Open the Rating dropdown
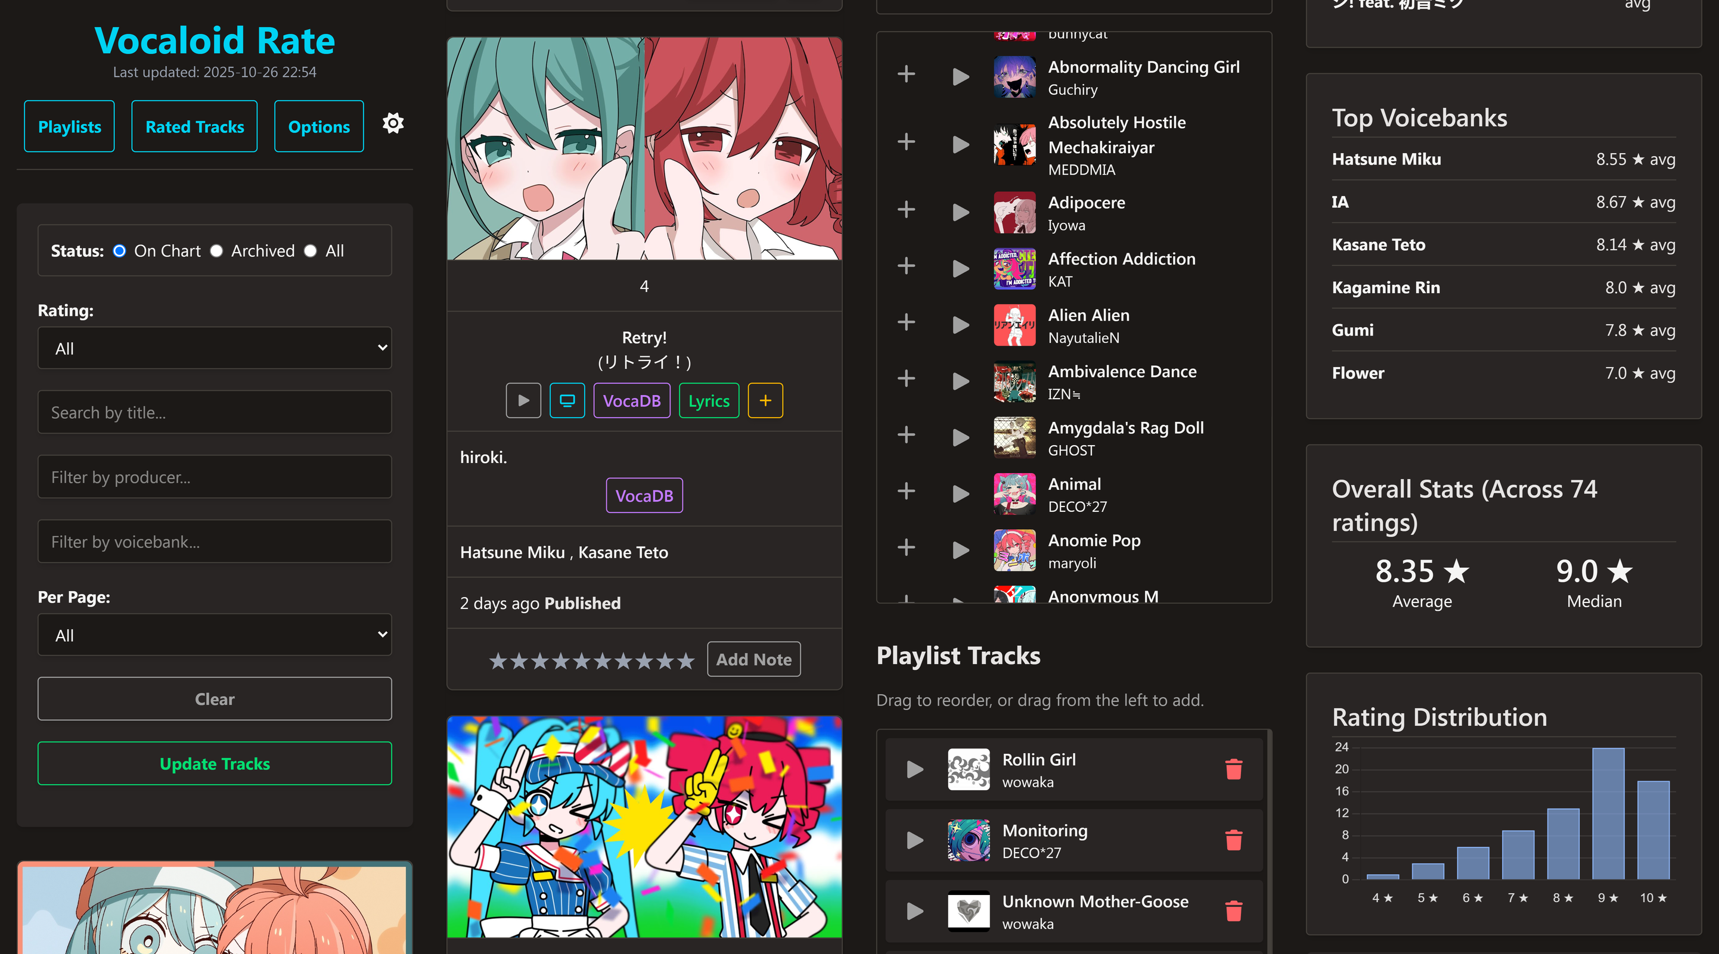Viewport: 1719px width, 954px height. (x=214, y=347)
